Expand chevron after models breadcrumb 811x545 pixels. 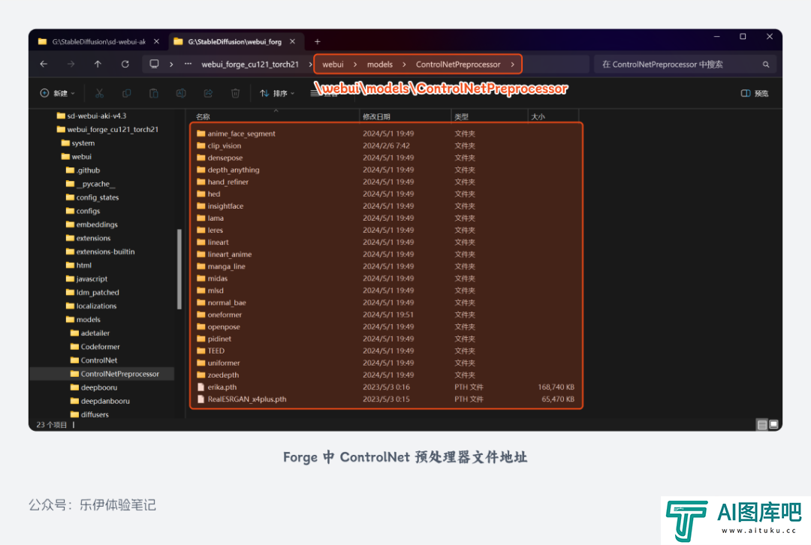click(x=404, y=65)
